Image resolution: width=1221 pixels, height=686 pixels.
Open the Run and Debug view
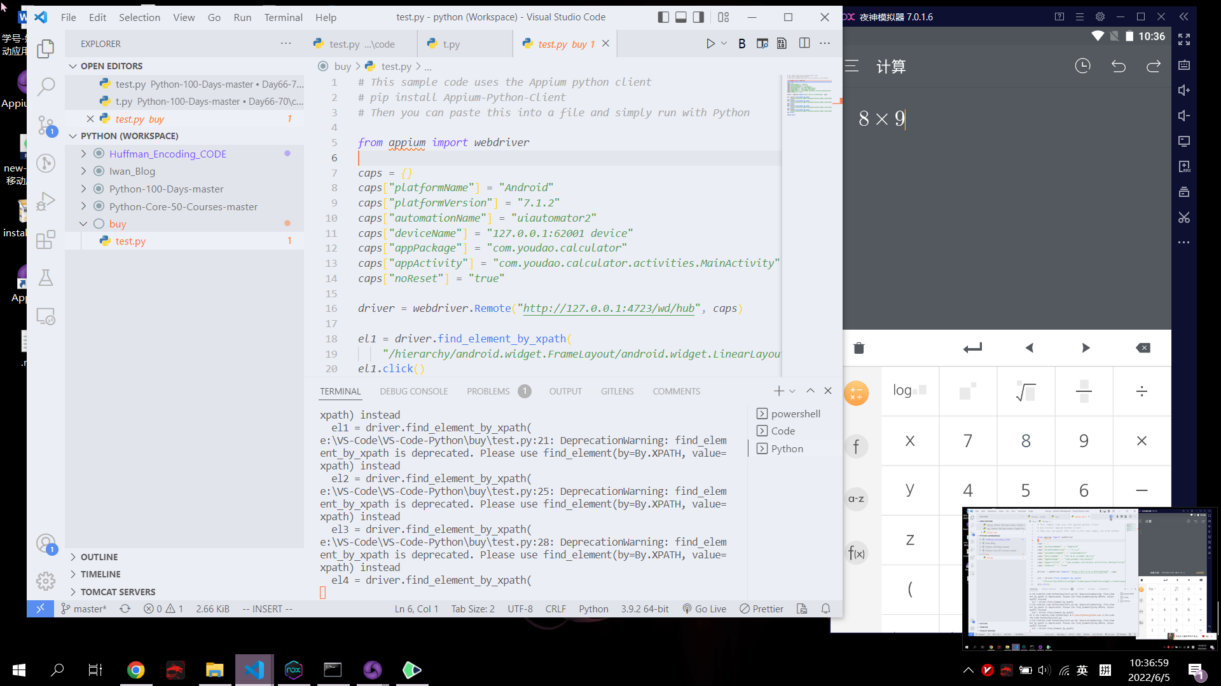pyautogui.click(x=46, y=201)
